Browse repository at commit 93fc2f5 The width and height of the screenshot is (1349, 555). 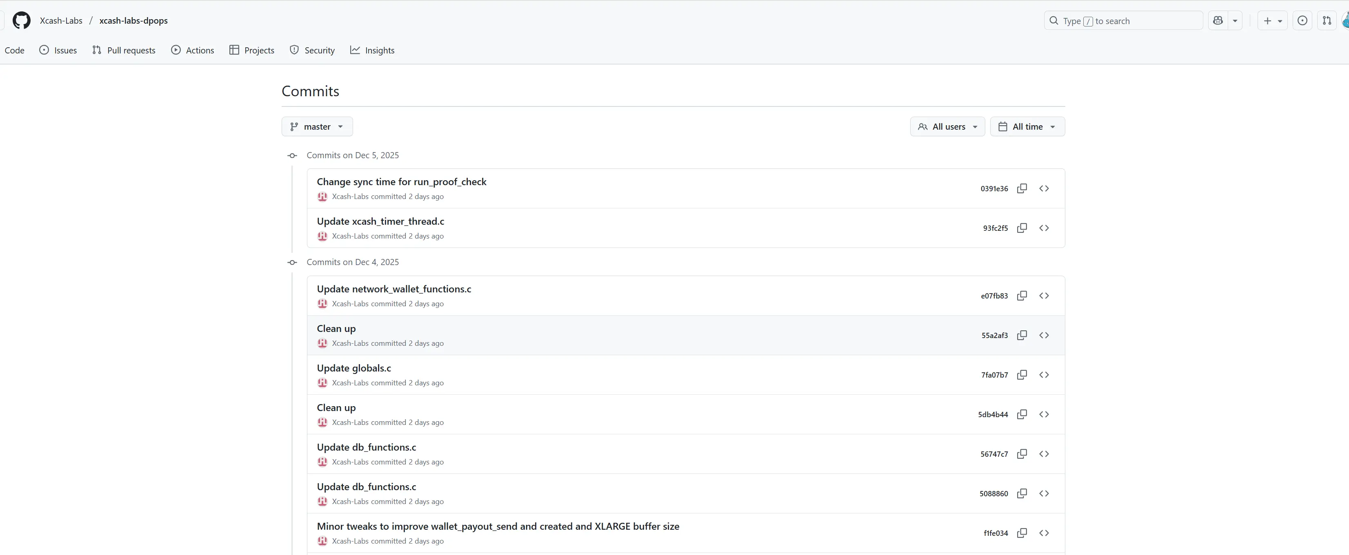tap(1044, 228)
